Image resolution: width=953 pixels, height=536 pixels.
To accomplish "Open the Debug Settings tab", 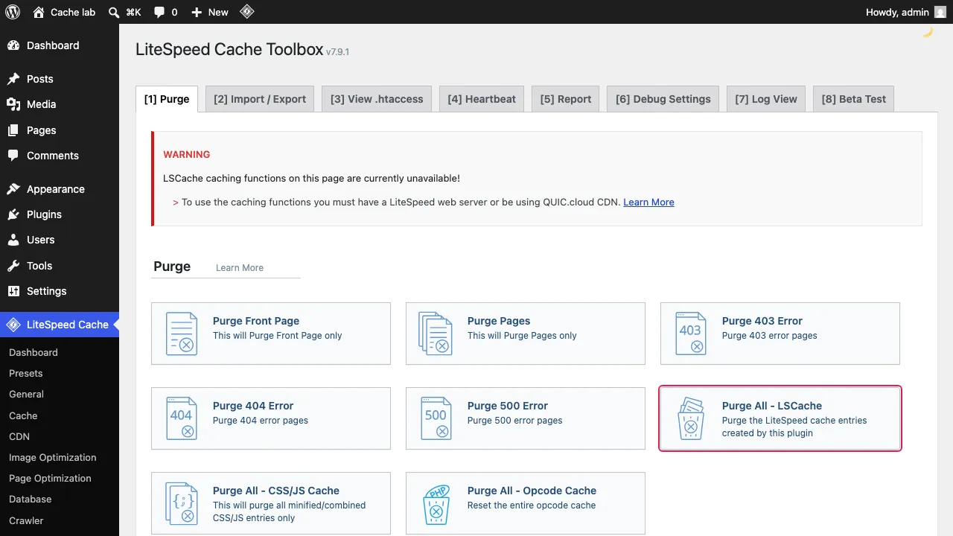I will tap(663, 99).
